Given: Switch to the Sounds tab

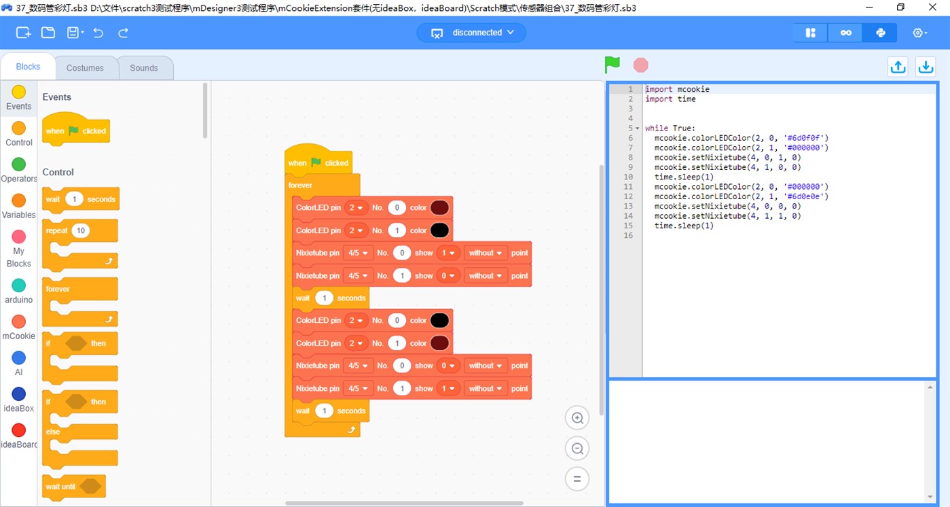Looking at the screenshot, I should coord(144,67).
